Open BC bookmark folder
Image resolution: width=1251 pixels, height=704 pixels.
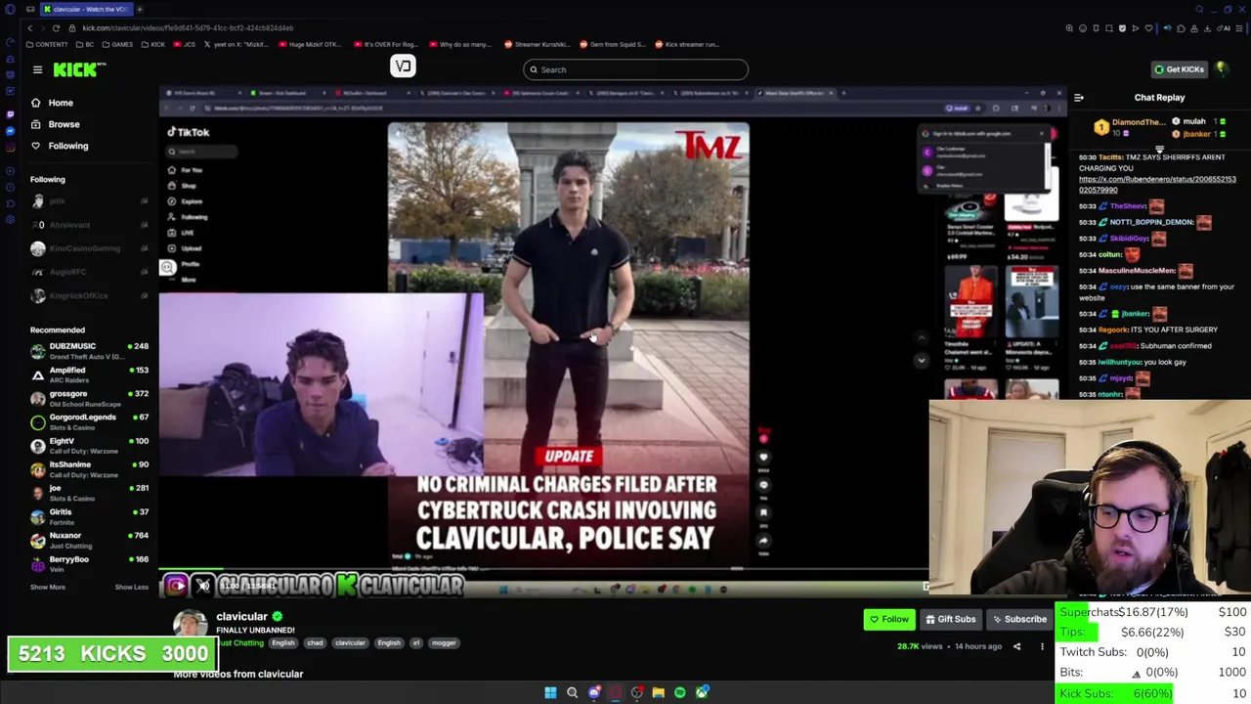coord(85,44)
